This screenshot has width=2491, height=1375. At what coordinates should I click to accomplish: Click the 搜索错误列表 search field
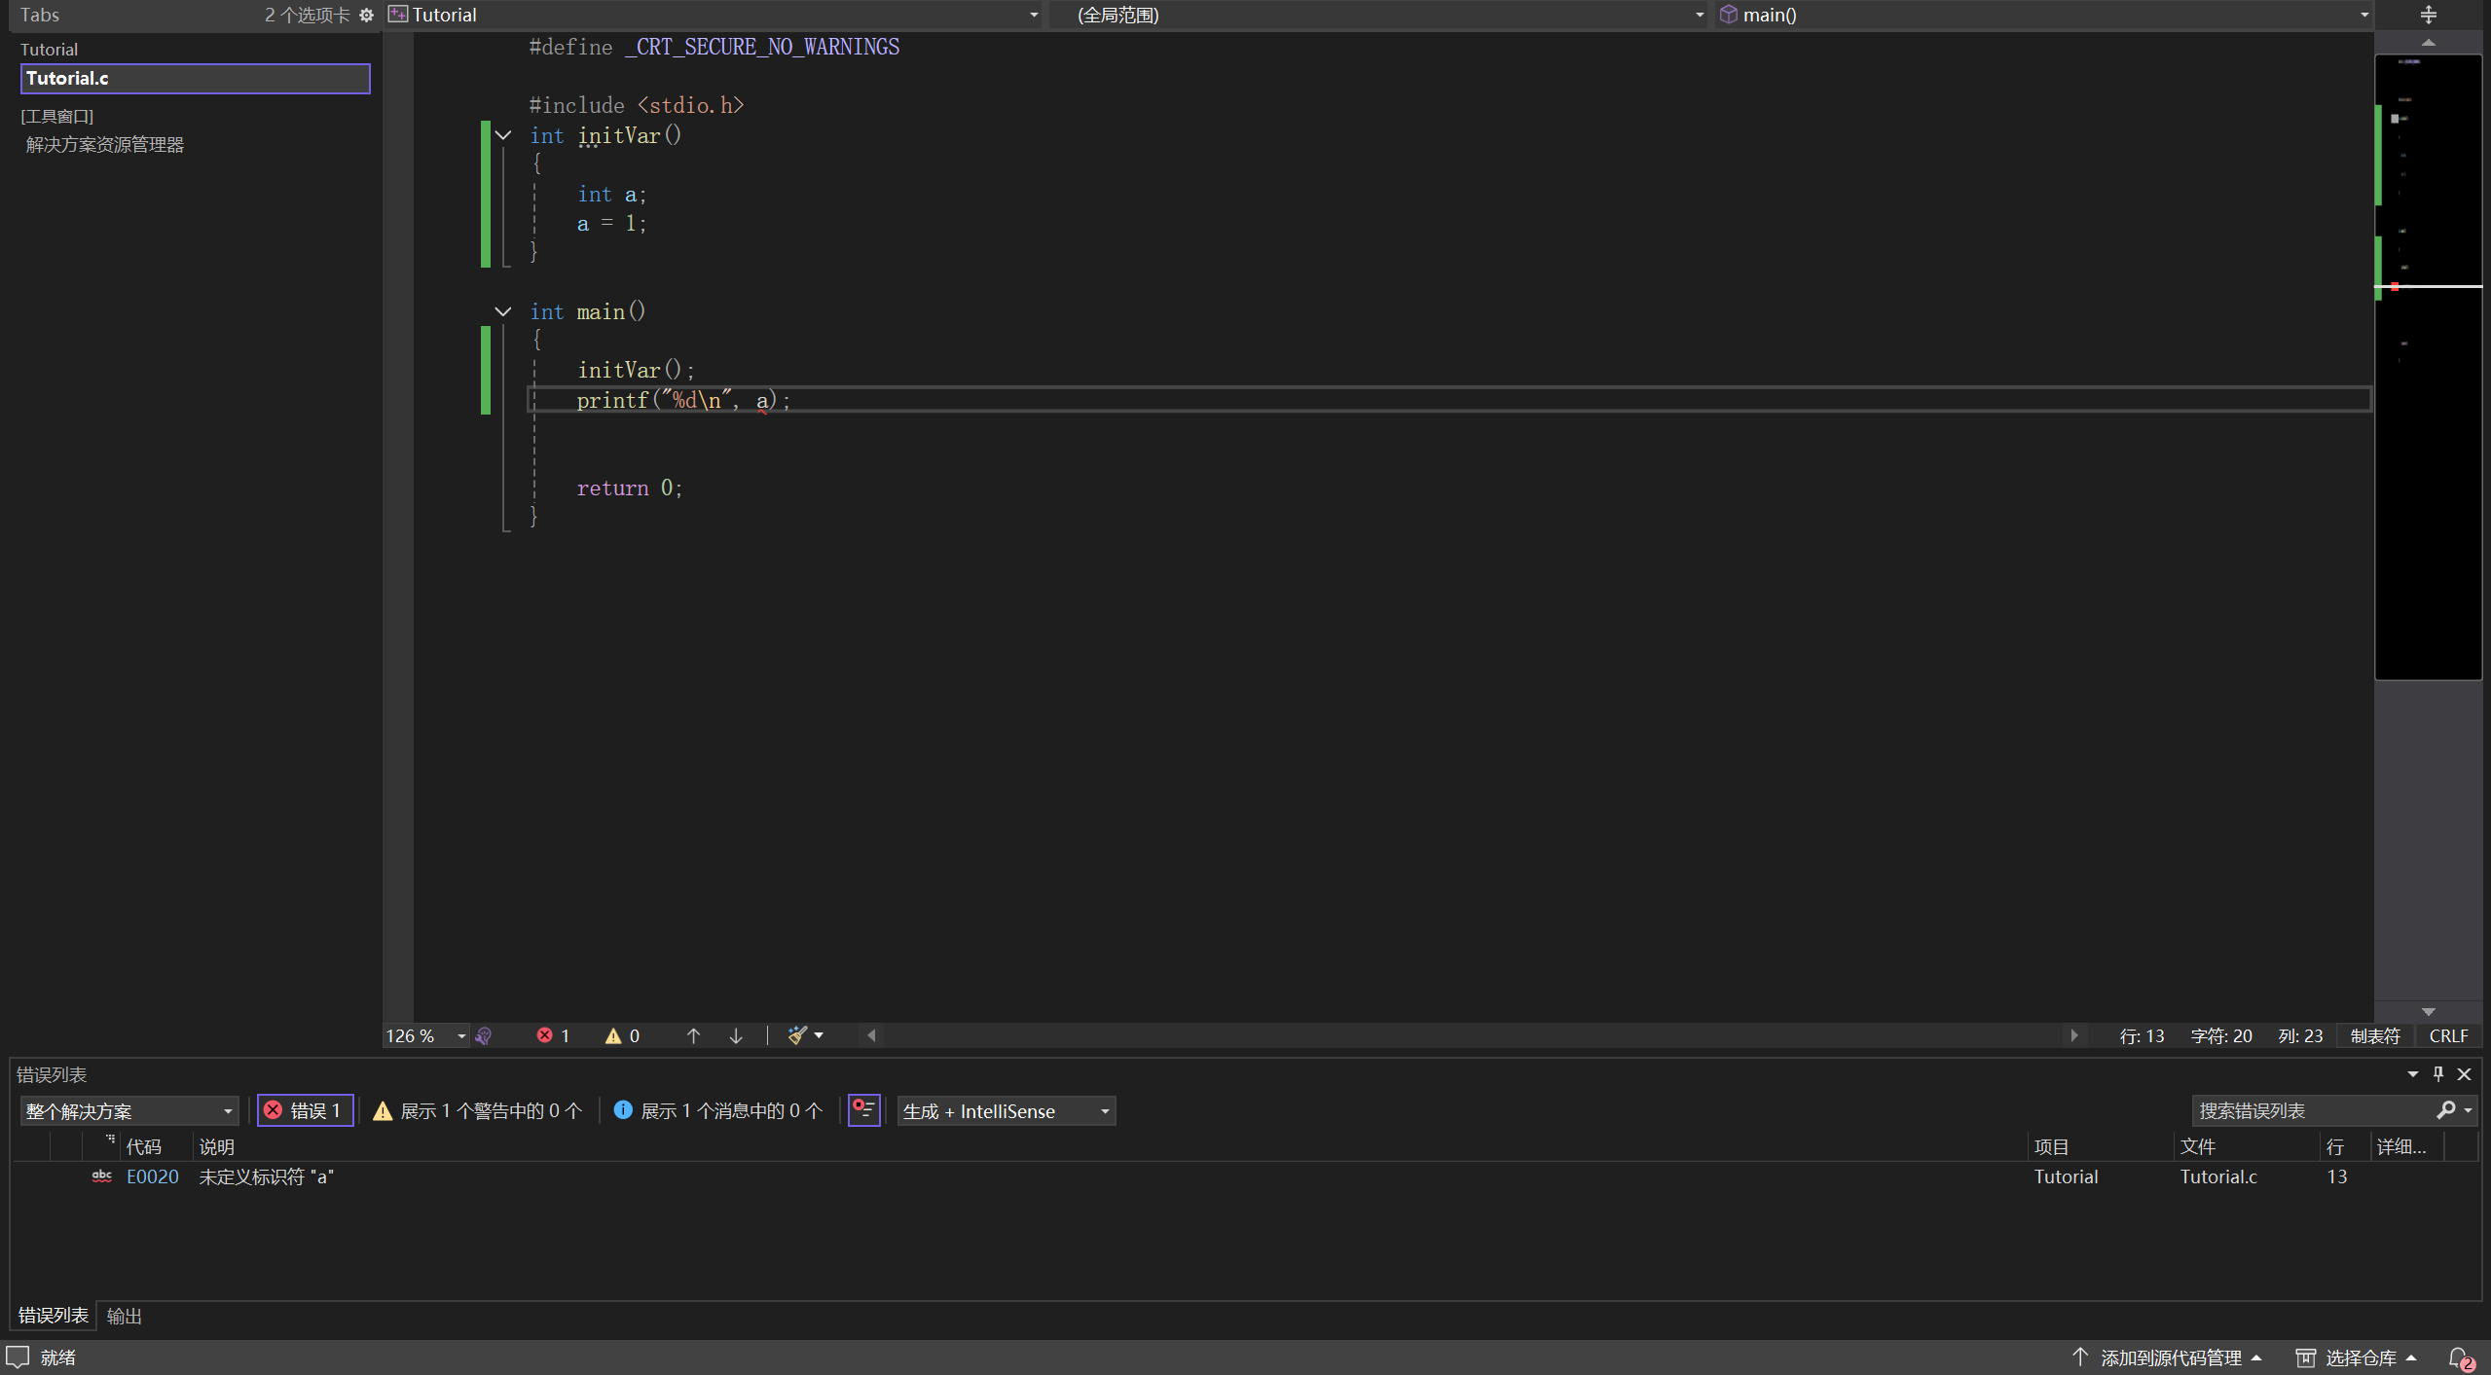click(2312, 1110)
